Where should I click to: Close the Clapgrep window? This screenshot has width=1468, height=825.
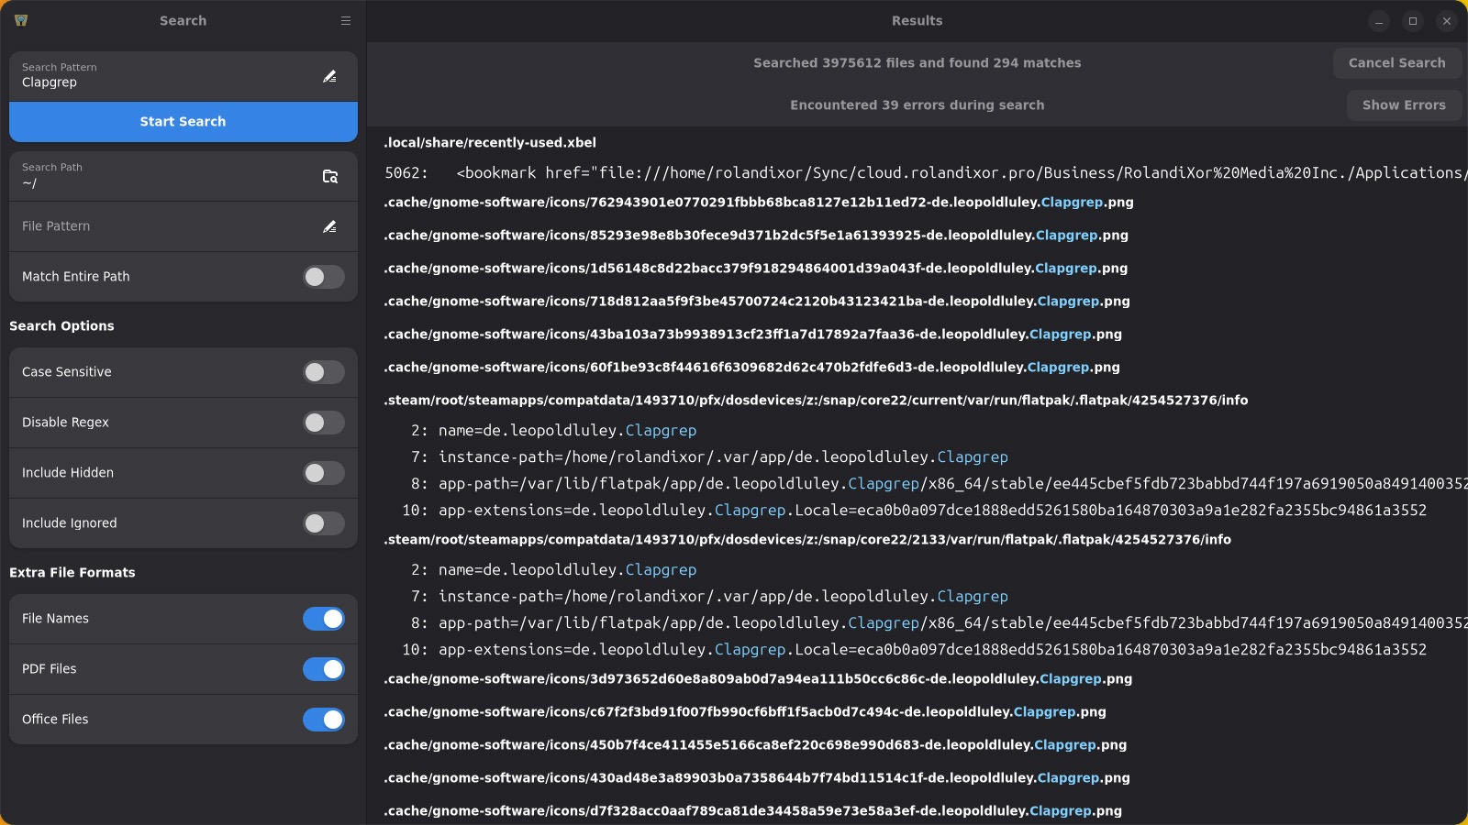click(x=1447, y=21)
